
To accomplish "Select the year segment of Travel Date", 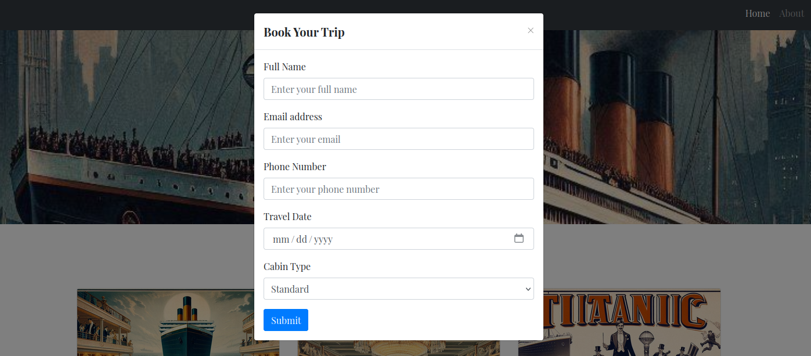I will pyautogui.click(x=323, y=239).
